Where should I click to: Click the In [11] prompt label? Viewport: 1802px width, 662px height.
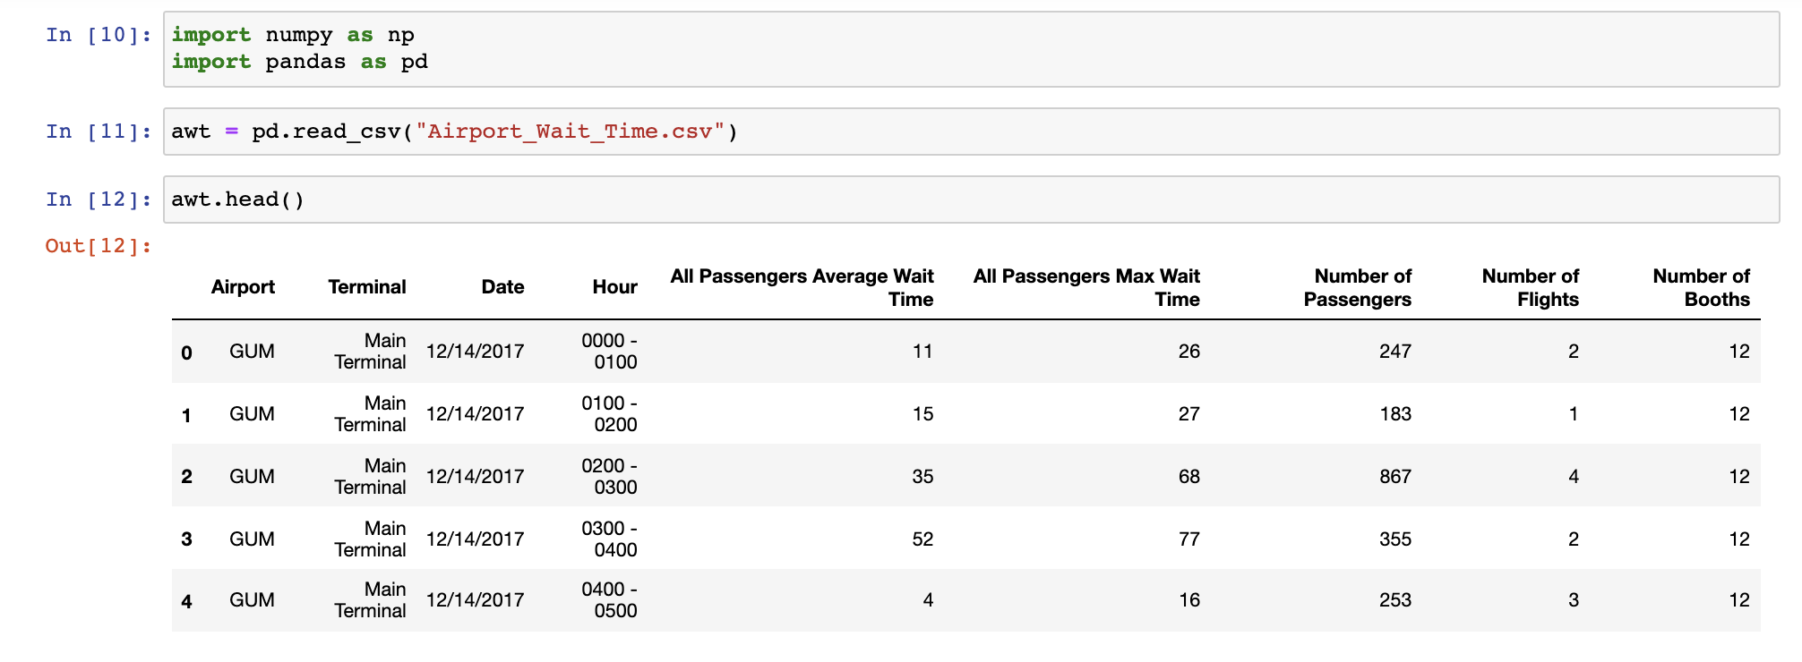point(99,132)
